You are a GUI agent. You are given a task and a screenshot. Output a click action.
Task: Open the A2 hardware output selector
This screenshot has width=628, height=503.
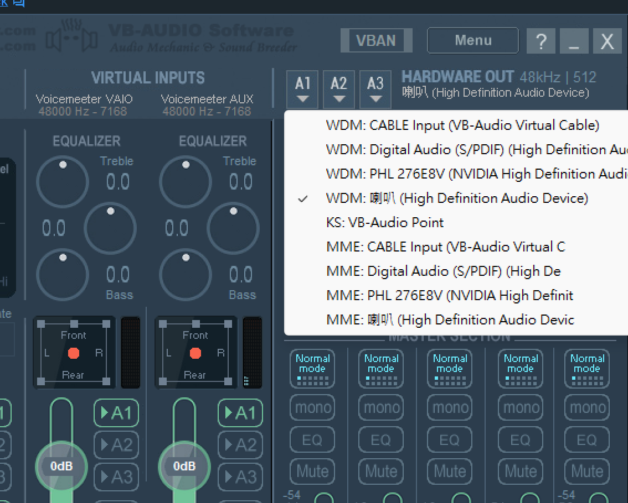(x=338, y=88)
